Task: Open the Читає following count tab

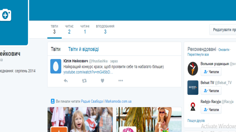Action: pos(69,29)
